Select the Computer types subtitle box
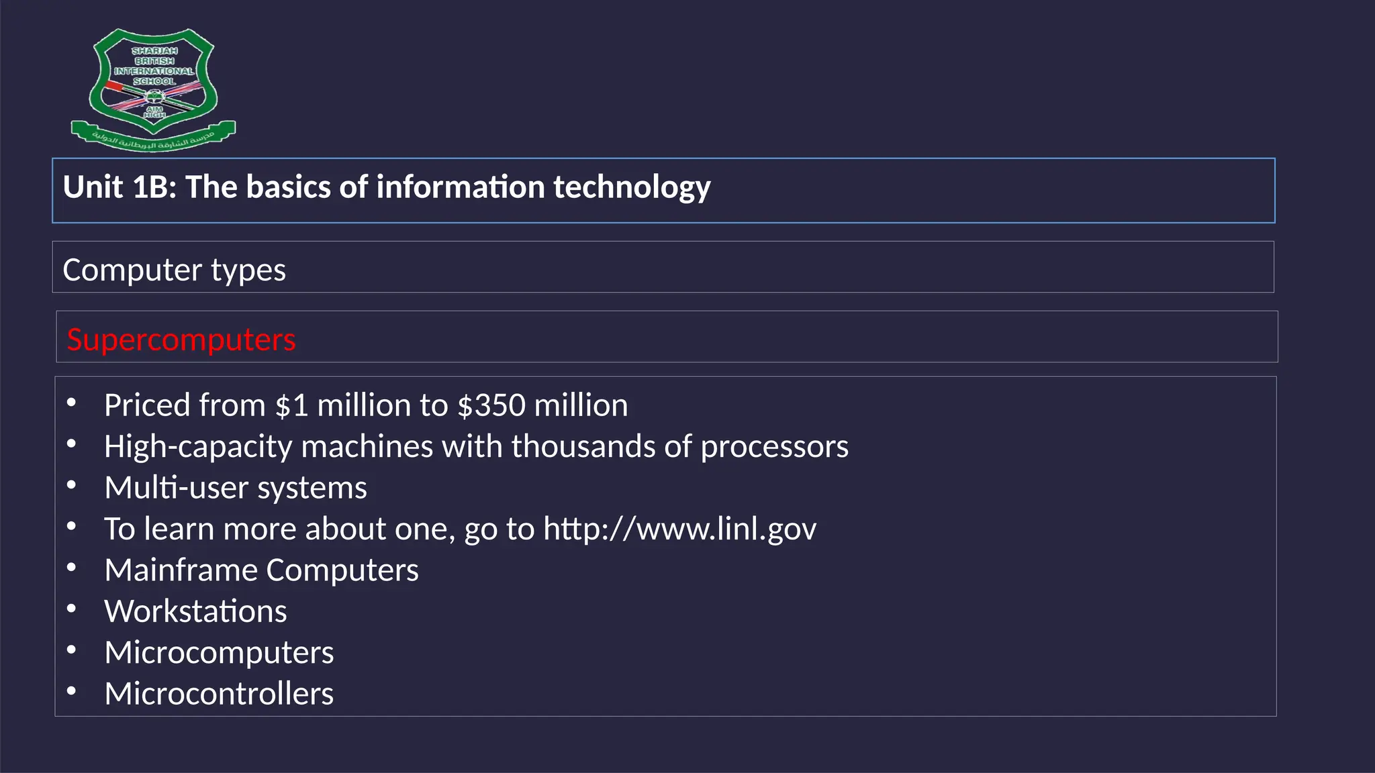 point(175,270)
